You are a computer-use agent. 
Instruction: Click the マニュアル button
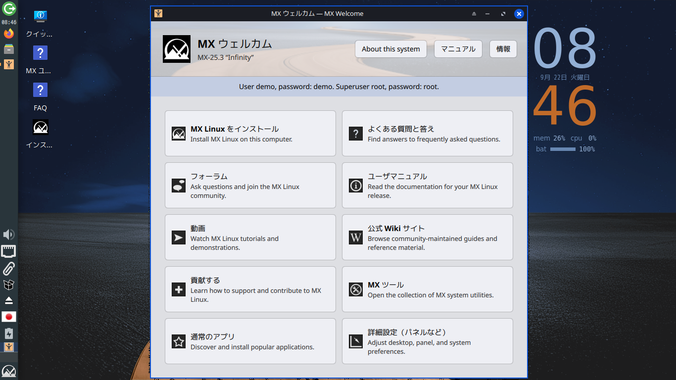[x=458, y=49]
